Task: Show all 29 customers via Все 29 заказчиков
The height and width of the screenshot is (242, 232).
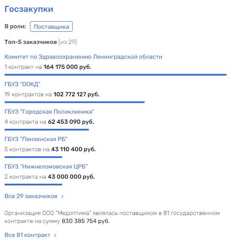Action: 31,196
